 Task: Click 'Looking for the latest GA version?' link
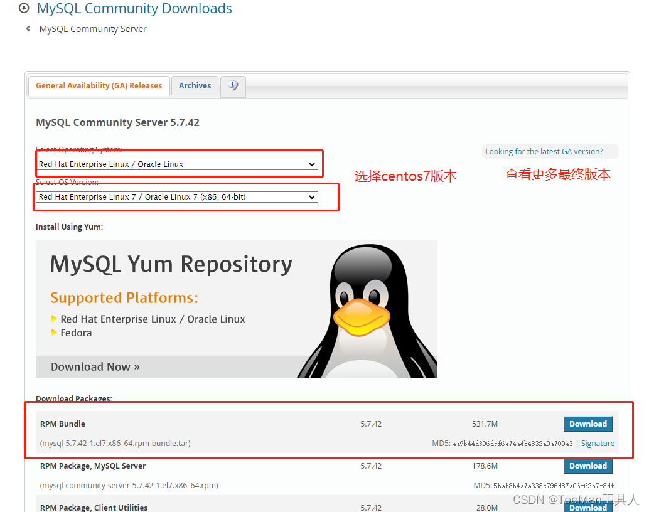(x=544, y=151)
